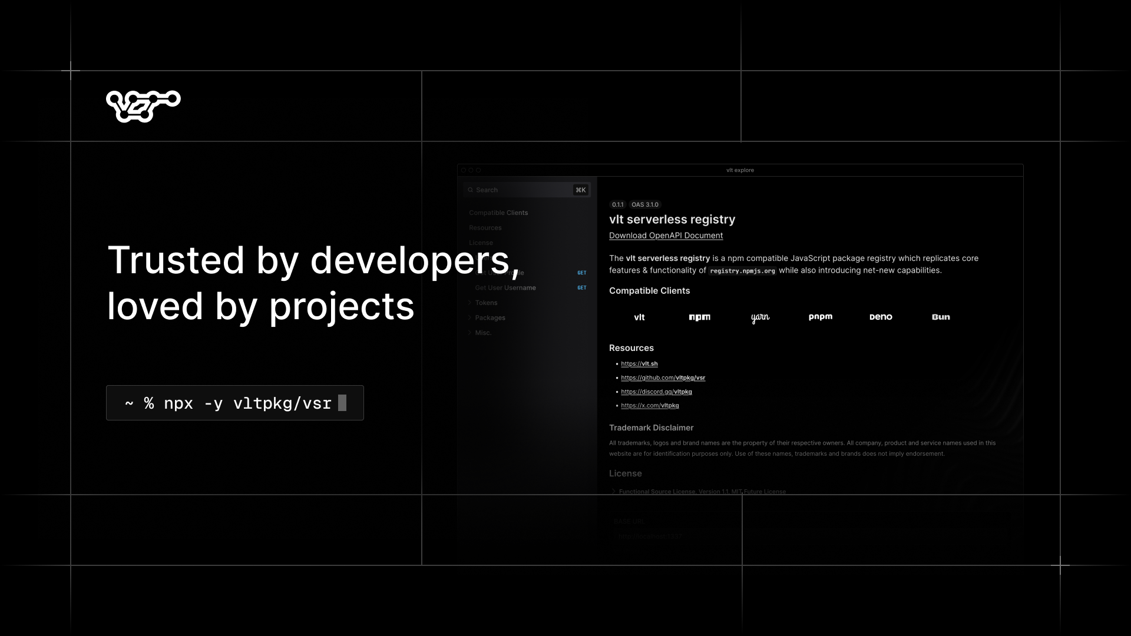This screenshot has height=636, width=1131.
Task: Click the GET badge beside Get User Username
Action: pos(581,288)
